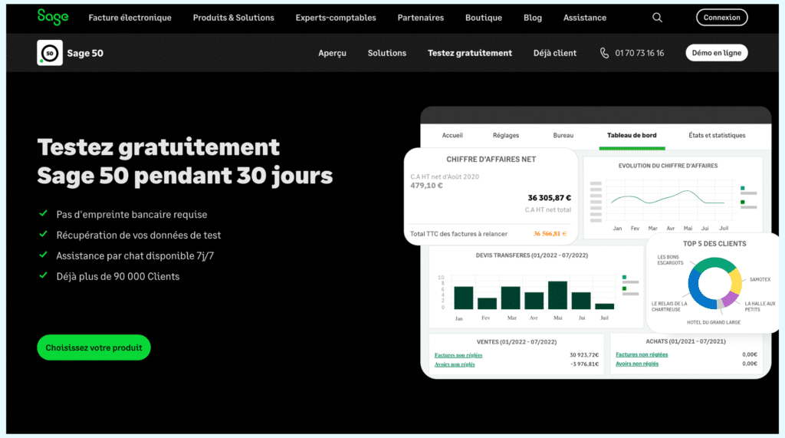Click text Récupération de vos données de test
The height and width of the screenshot is (438, 785).
138,235
